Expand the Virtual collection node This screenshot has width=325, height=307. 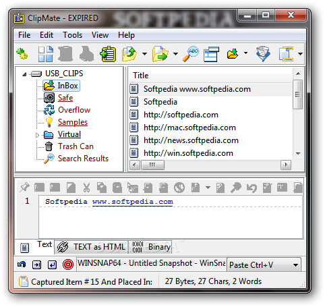coord(38,135)
